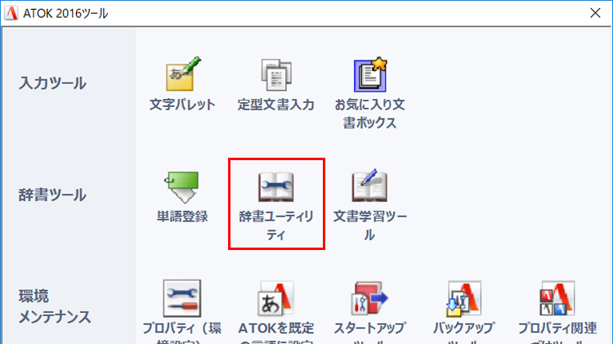
Task: Open the プロパティ関連づけツール icon
Action: (x=557, y=299)
